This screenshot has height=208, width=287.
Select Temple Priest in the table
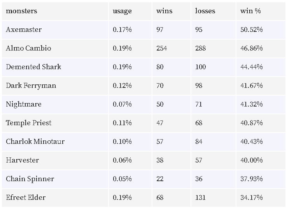coord(29,123)
